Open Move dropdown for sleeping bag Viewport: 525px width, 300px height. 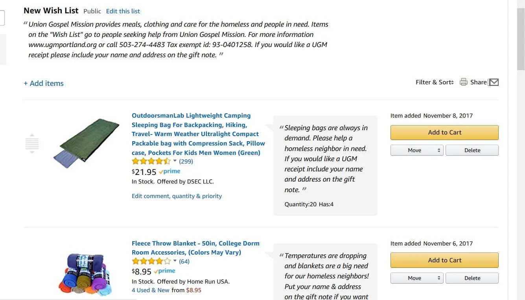416,150
